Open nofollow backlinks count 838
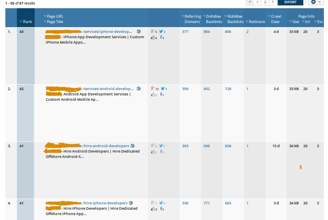Image resolution: width=328 pixels, height=220 pixels. coord(228,146)
